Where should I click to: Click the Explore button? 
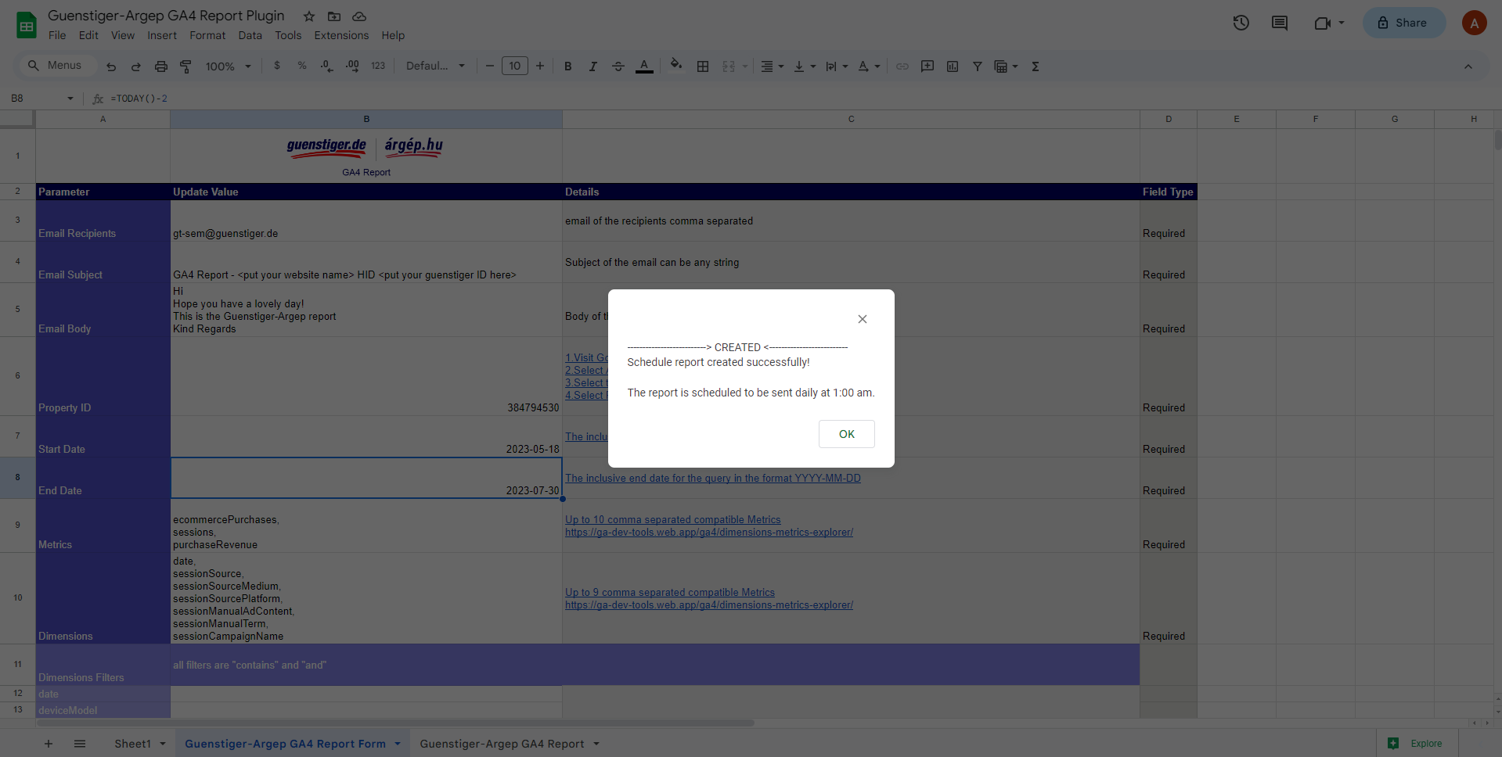tap(1417, 743)
